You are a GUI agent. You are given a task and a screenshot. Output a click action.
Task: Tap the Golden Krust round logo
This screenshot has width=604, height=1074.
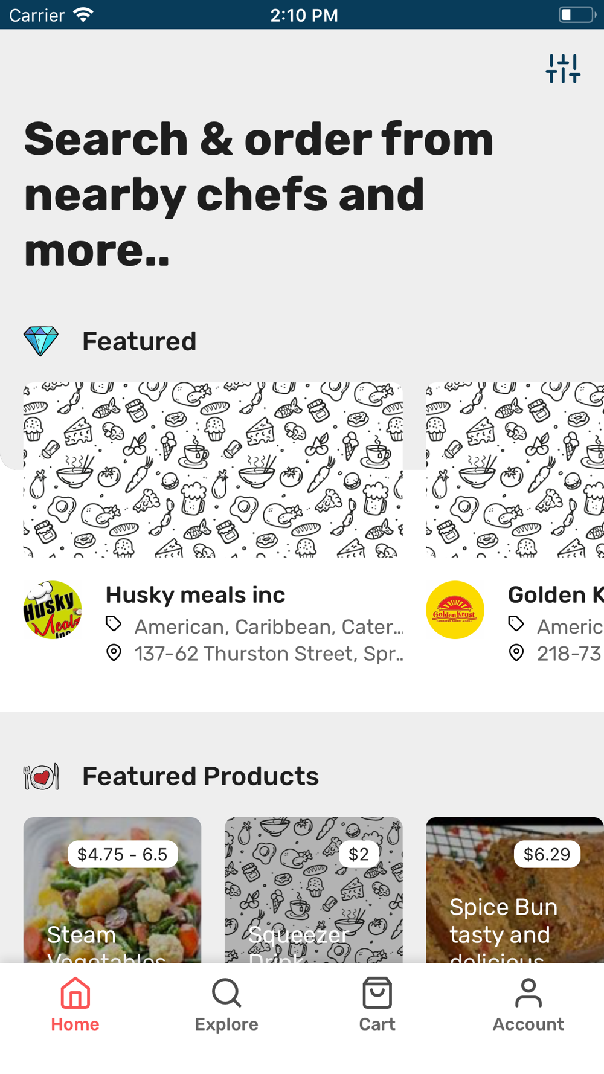click(455, 610)
